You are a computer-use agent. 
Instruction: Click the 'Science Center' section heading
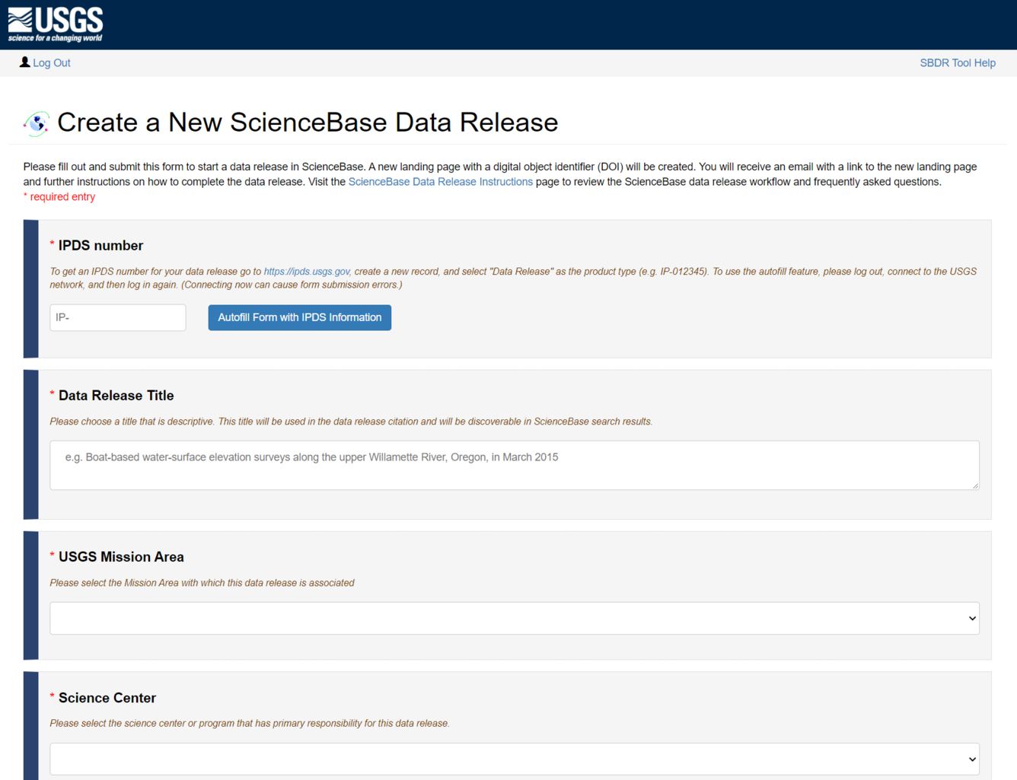[x=107, y=698]
